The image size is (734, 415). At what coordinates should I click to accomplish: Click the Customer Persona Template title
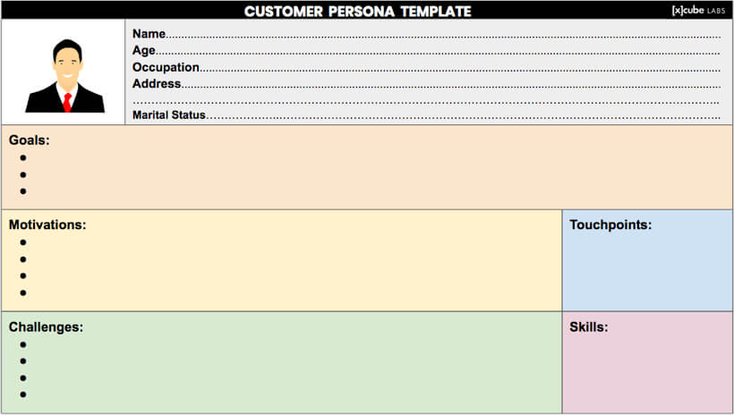click(358, 12)
